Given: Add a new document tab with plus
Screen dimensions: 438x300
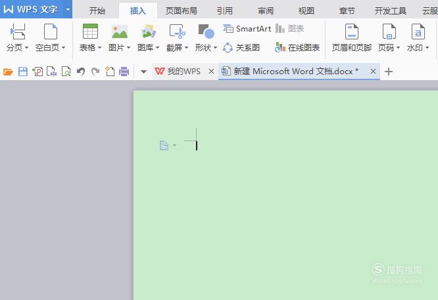Looking at the screenshot, I should (389, 72).
